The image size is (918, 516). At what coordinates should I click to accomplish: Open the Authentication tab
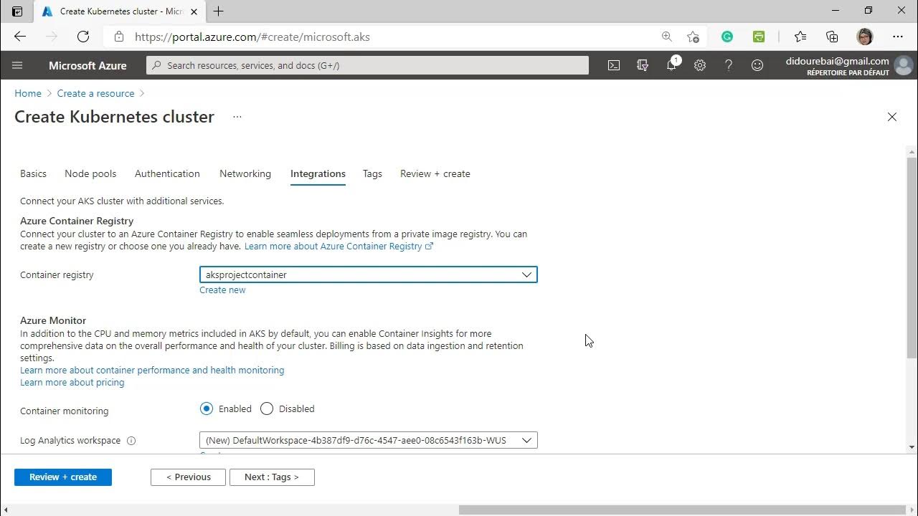pos(167,173)
